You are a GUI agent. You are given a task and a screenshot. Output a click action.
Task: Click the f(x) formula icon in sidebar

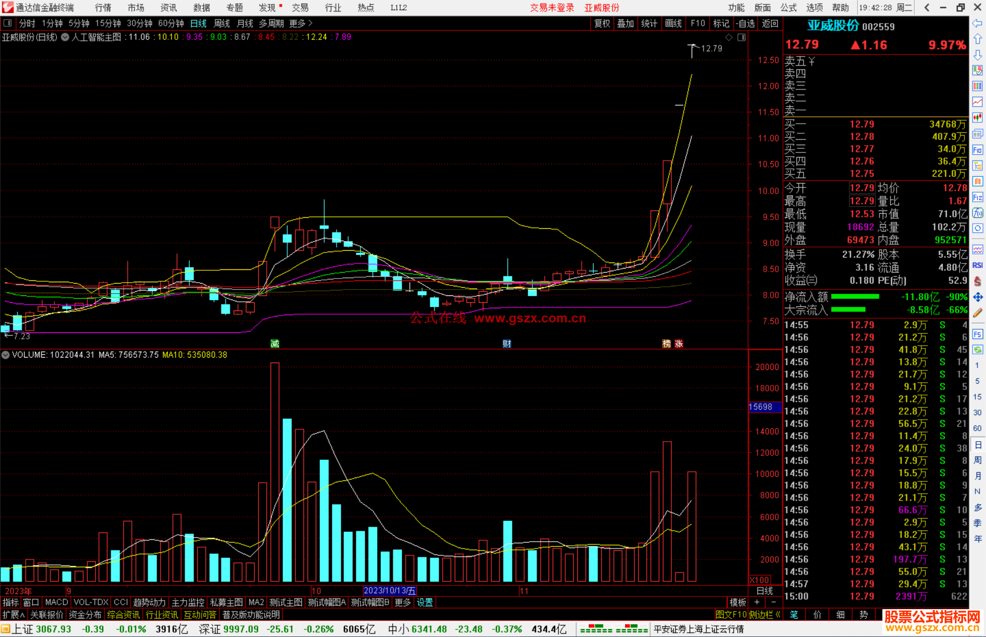coord(977,213)
